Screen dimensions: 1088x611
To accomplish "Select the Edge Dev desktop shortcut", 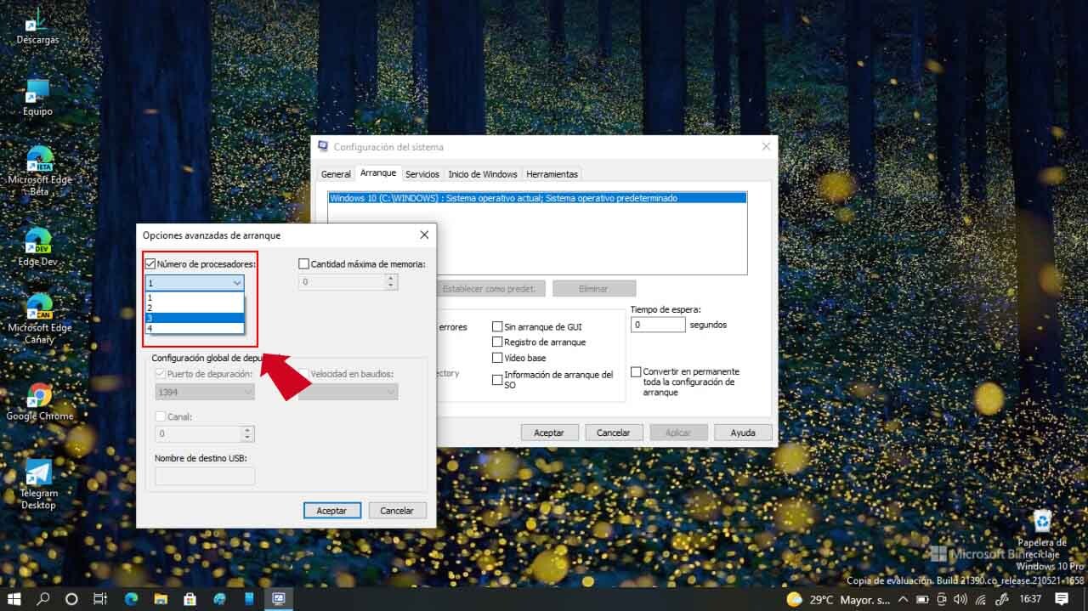I will coord(38,246).
